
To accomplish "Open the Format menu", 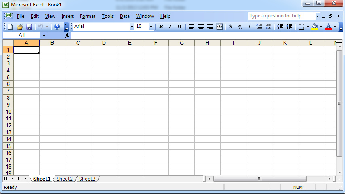I will pos(87,16).
